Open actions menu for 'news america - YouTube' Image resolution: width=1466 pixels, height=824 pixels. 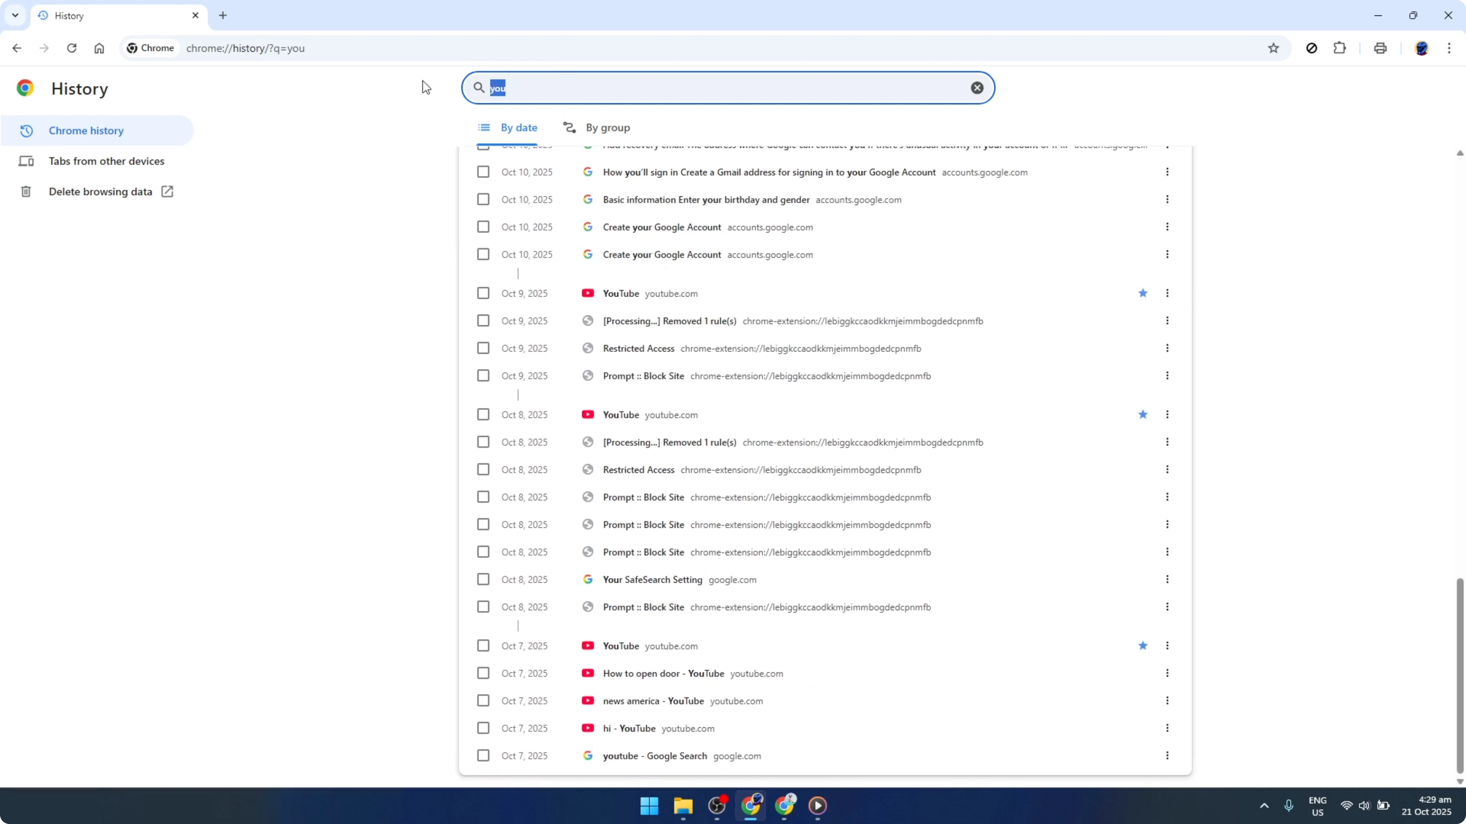1167,701
